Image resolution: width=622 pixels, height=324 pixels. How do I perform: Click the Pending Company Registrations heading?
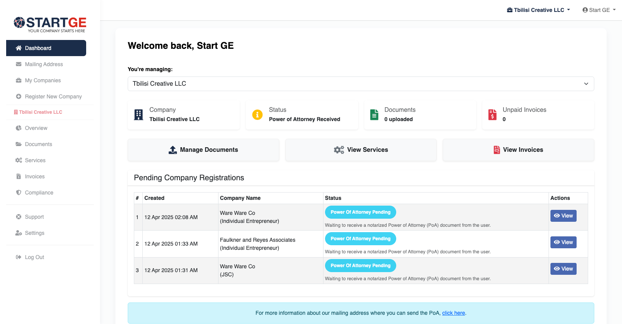coord(189,178)
